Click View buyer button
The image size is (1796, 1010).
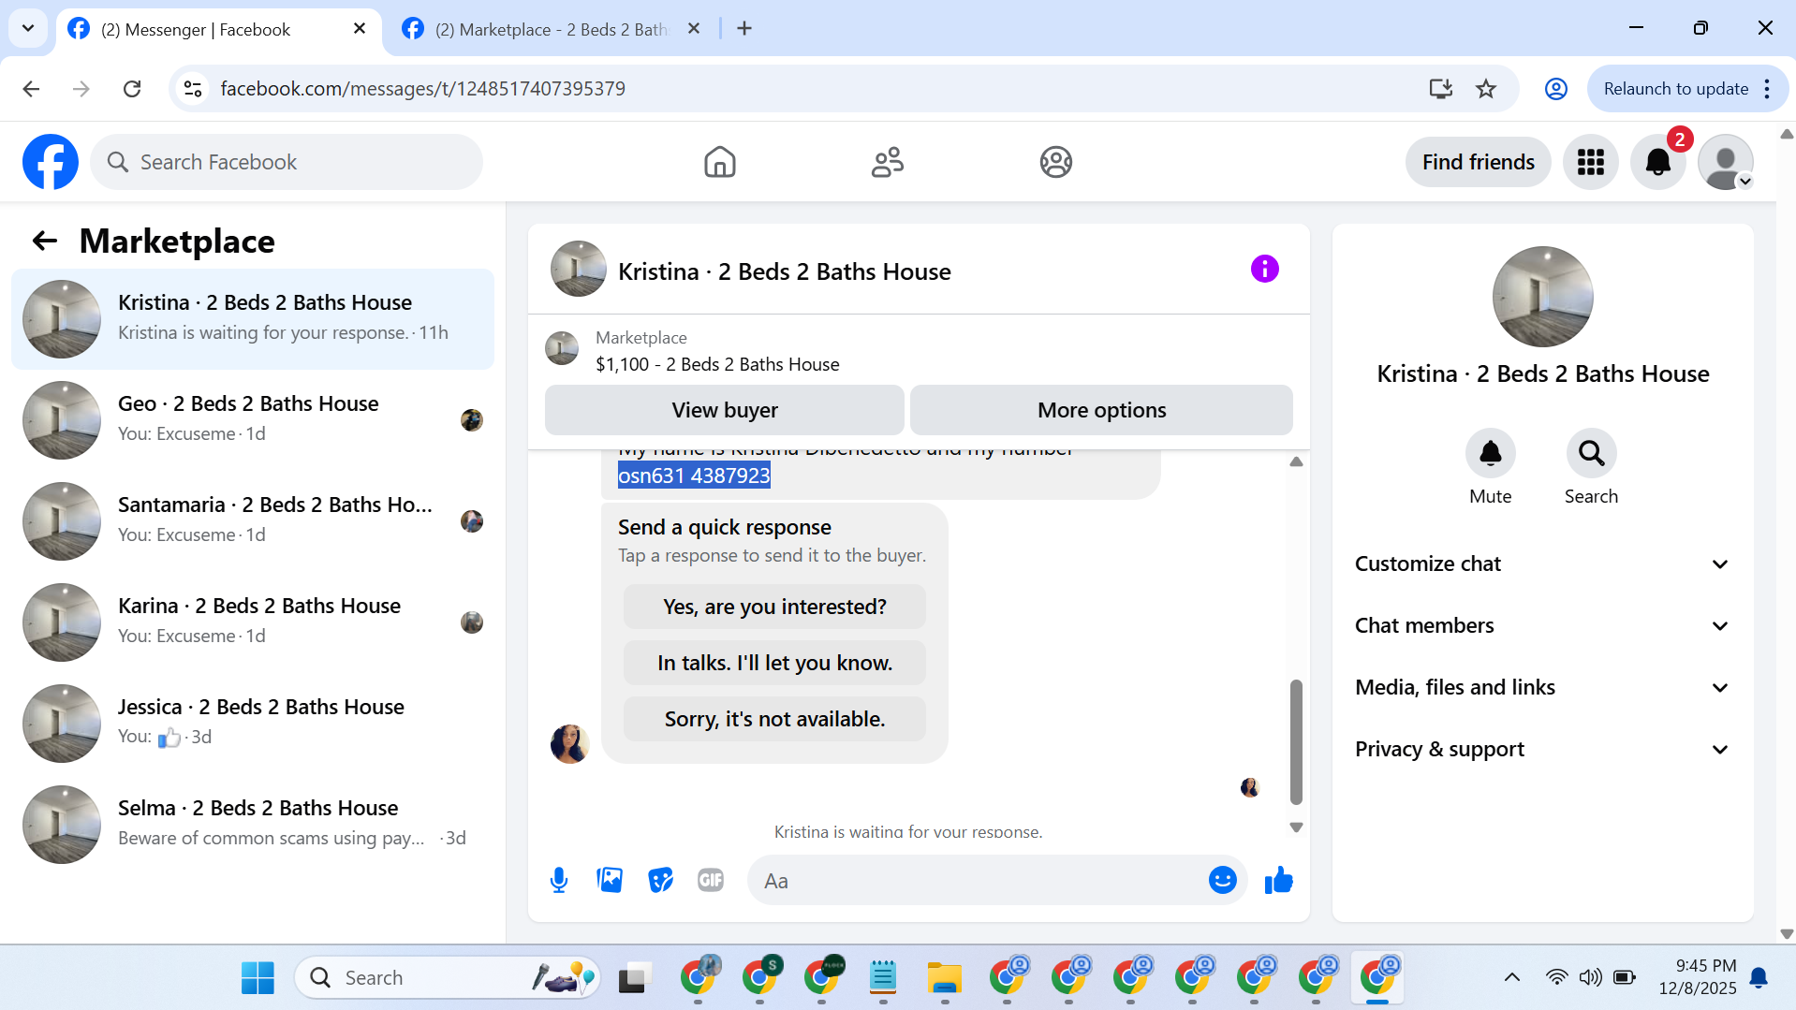click(724, 410)
